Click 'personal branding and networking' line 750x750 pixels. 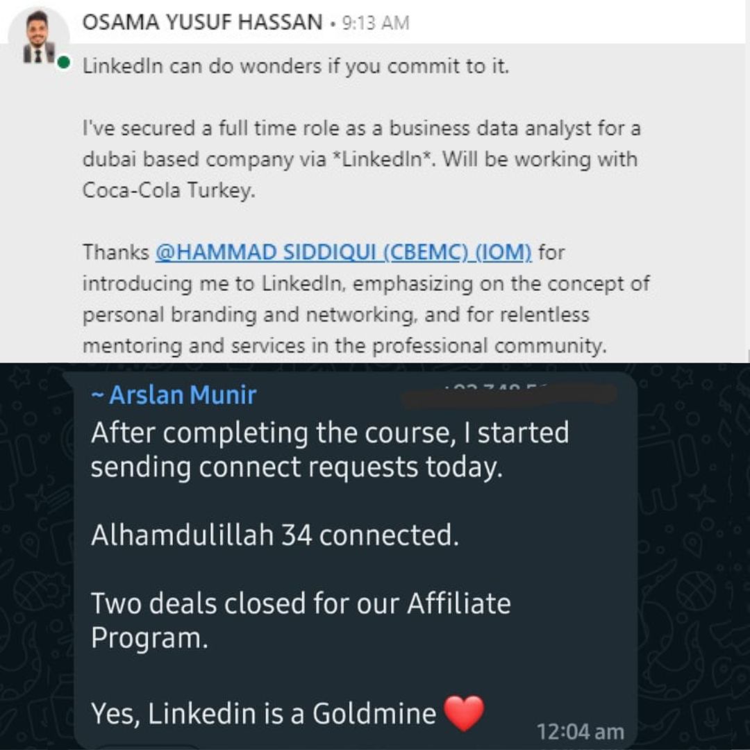click(x=336, y=315)
